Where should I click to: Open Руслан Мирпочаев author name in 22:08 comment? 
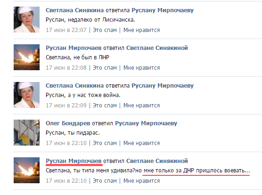pos(74,48)
